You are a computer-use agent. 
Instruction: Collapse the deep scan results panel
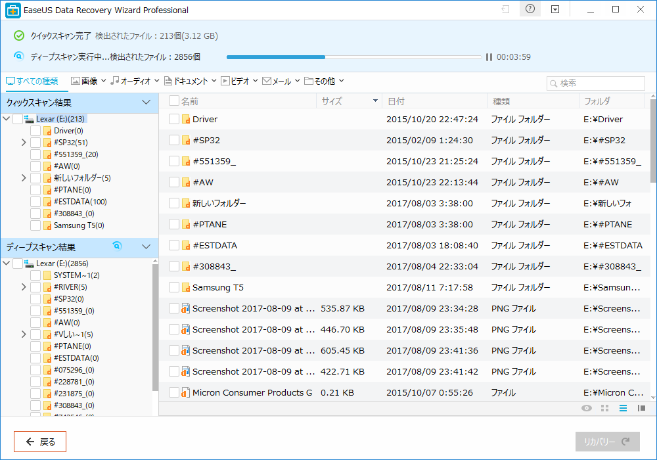pos(147,247)
